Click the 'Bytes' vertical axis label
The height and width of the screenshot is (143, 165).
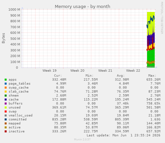point(3,38)
